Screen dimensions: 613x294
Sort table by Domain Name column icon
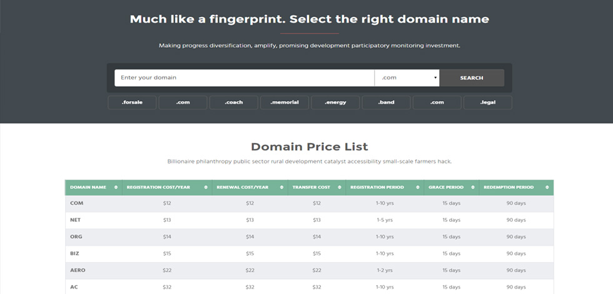coord(116,187)
